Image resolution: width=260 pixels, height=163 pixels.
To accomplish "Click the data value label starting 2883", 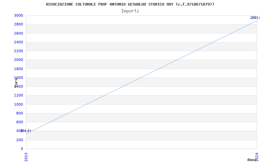I will click(x=255, y=18).
